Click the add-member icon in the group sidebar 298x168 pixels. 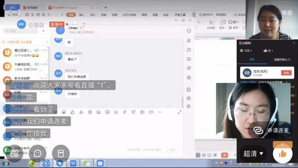[189, 40]
